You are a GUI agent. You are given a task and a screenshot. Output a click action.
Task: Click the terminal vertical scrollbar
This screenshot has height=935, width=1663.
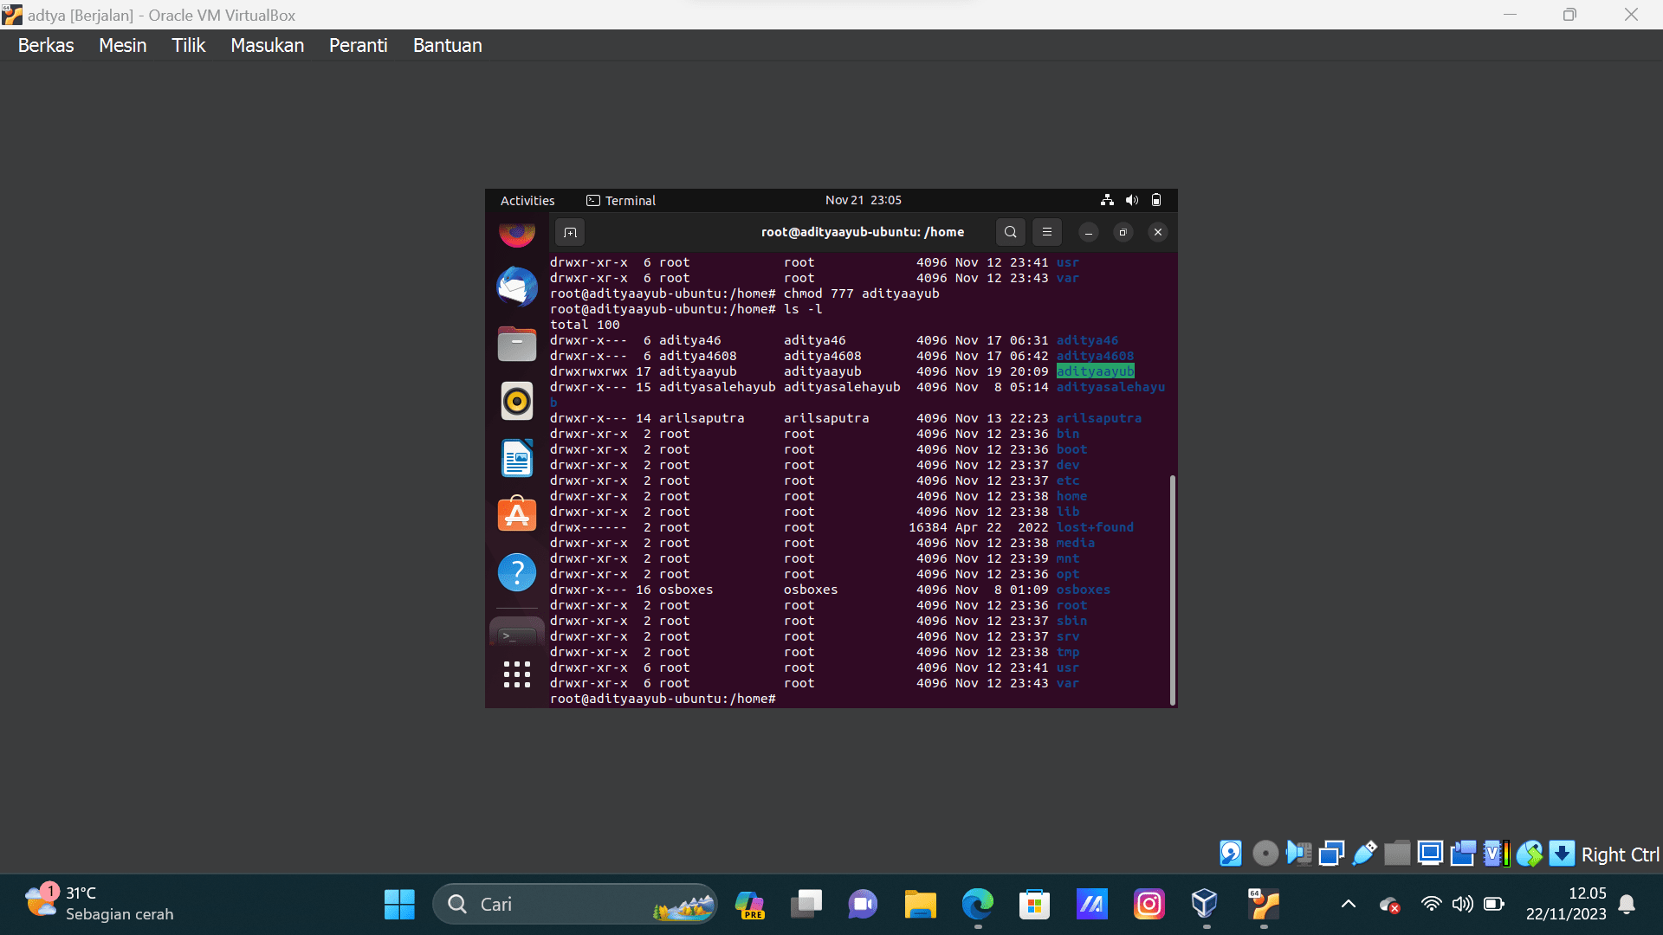[x=1173, y=589]
